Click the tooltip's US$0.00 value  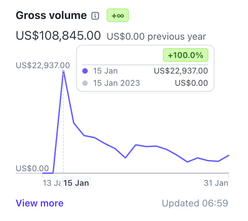point(191,83)
